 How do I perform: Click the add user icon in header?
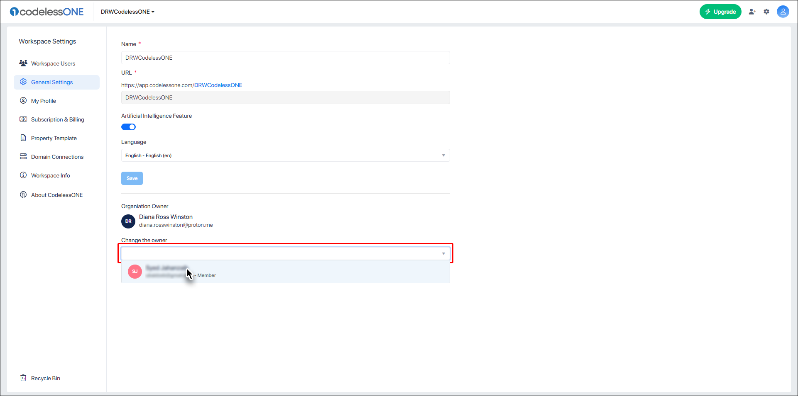coord(752,12)
